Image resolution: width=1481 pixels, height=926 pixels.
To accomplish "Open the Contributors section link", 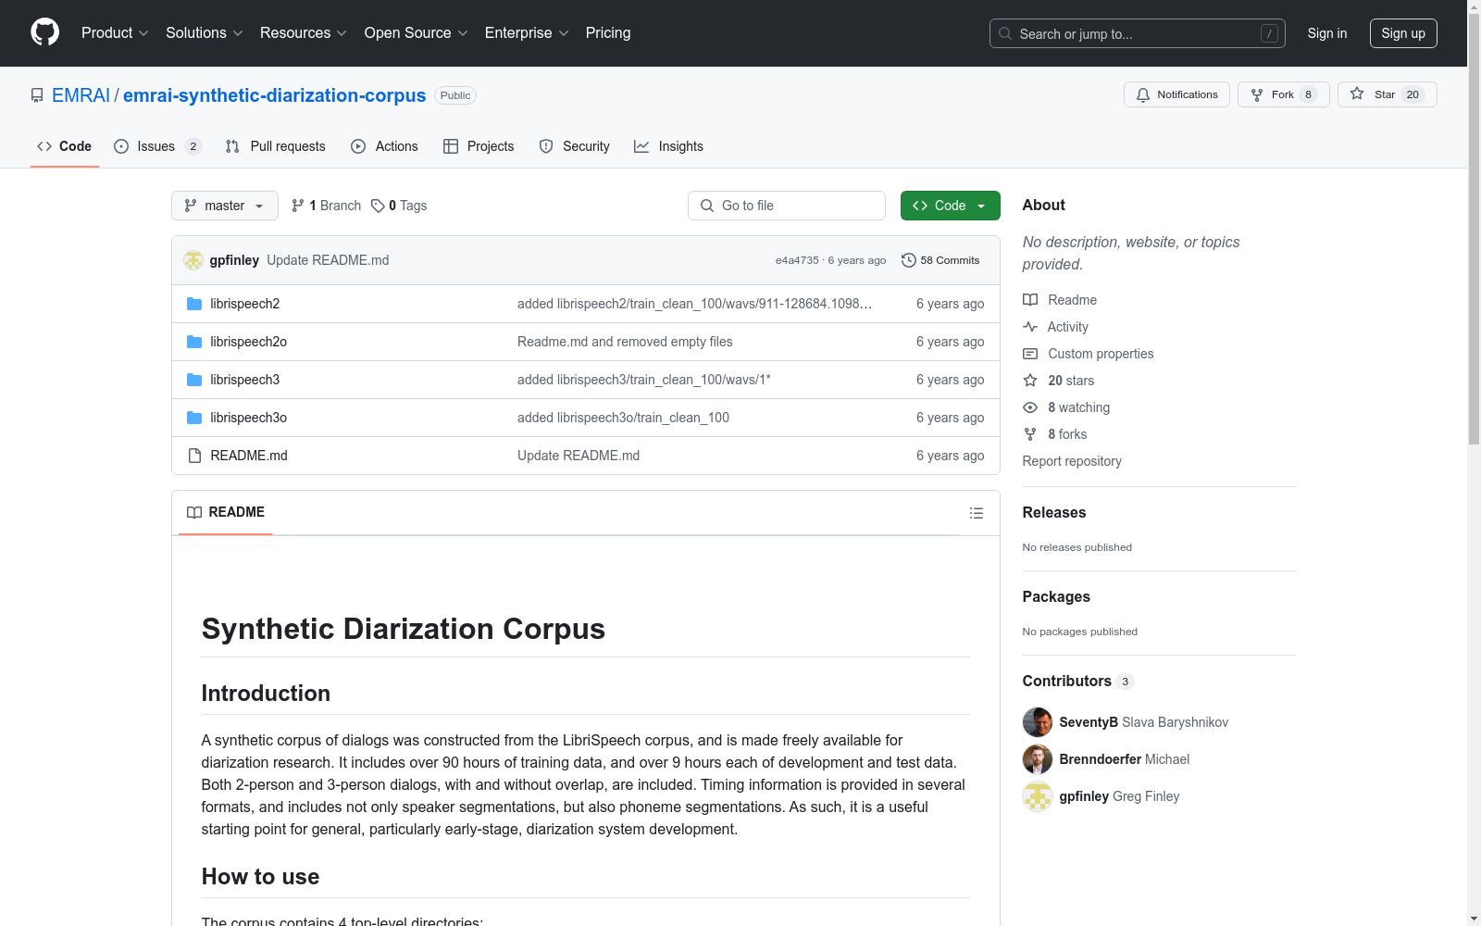I will (x=1077, y=682).
